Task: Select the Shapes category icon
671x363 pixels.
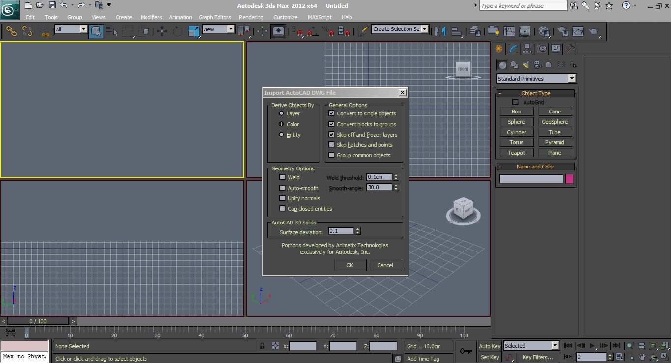Action: (x=514, y=64)
